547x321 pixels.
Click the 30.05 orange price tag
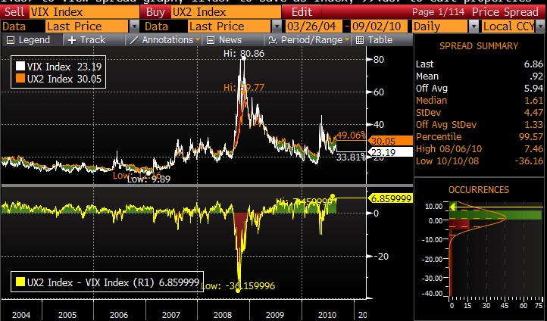pyautogui.click(x=390, y=141)
